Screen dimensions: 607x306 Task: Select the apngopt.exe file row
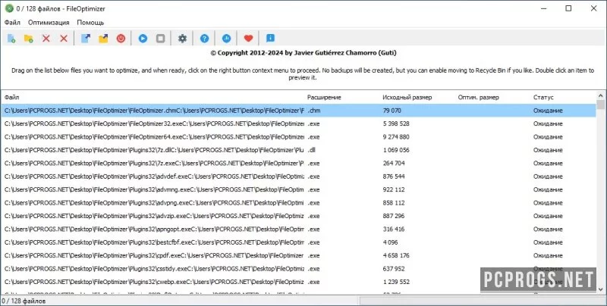click(298, 229)
